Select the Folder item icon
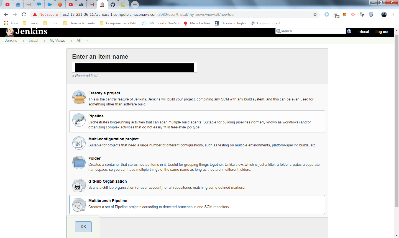This screenshot has width=399, height=238. point(79,162)
